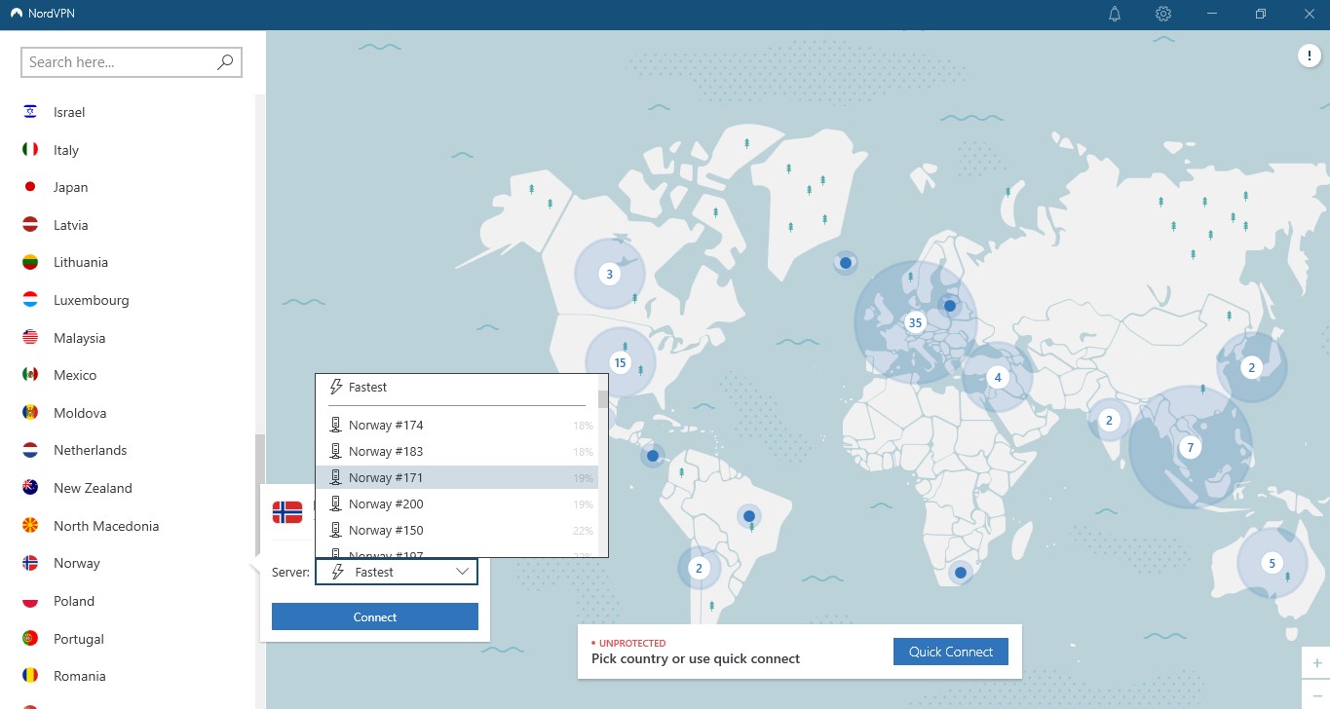Click the Australia cluster marker showing 5

pyautogui.click(x=1272, y=562)
